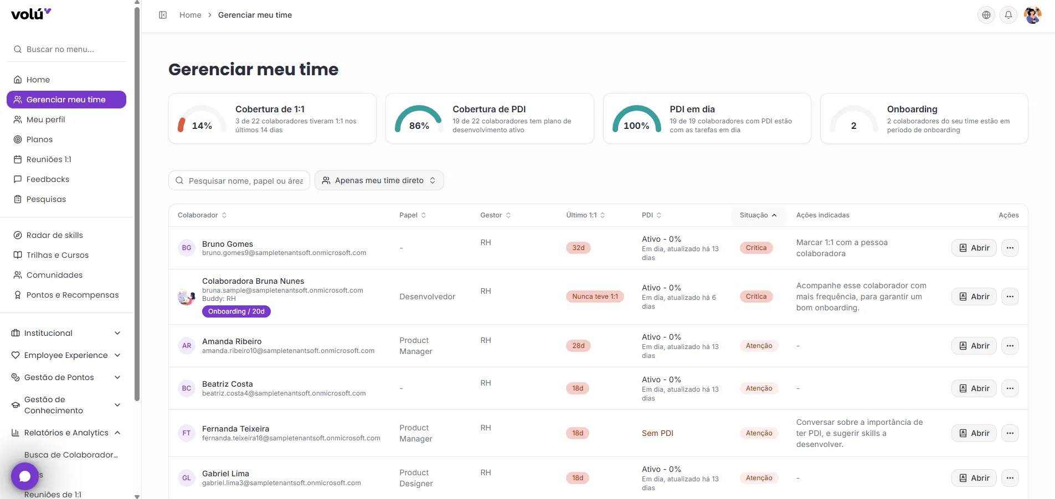Open more options for Bruno Gomes
The height and width of the screenshot is (499, 1055).
click(x=1010, y=248)
